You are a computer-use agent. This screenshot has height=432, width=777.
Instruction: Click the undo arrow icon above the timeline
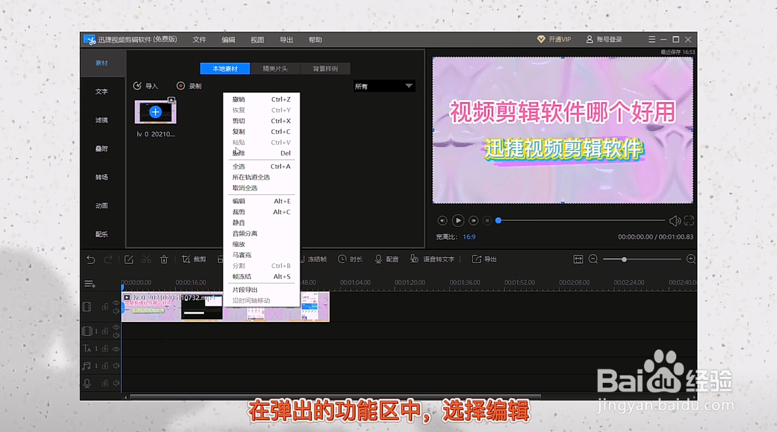point(90,259)
